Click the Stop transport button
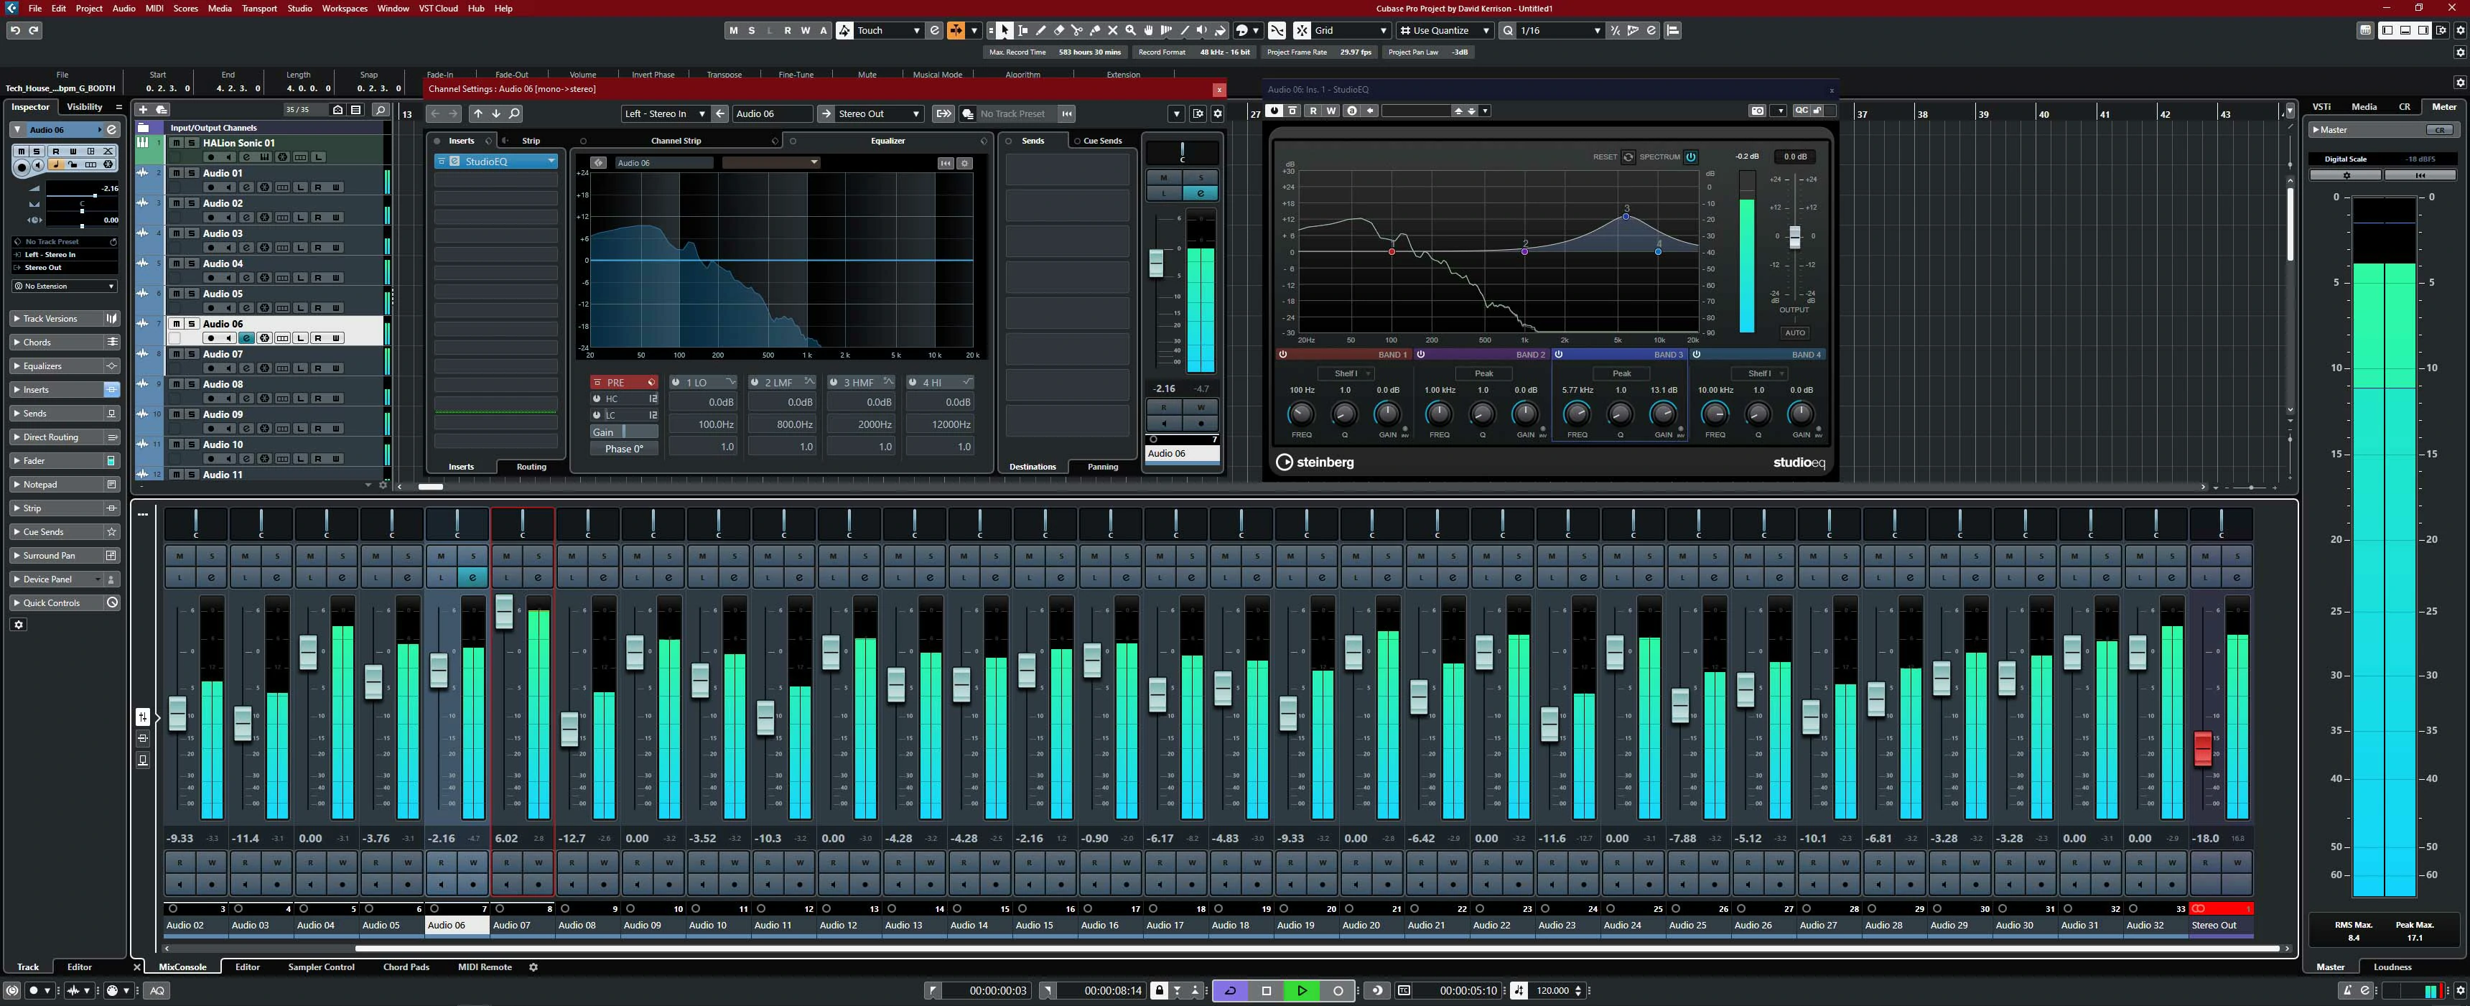This screenshot has width=2470, height=1006. (x=1266, y=991)
